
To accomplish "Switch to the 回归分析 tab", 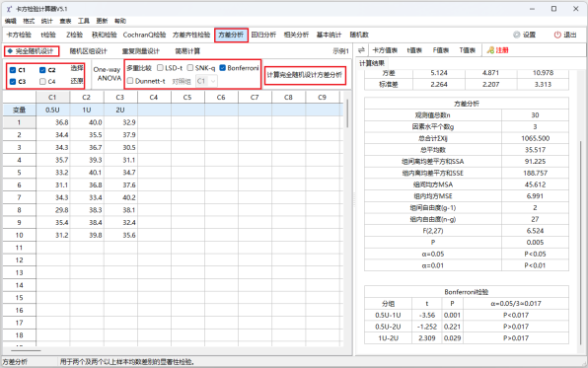I will 263,35.
